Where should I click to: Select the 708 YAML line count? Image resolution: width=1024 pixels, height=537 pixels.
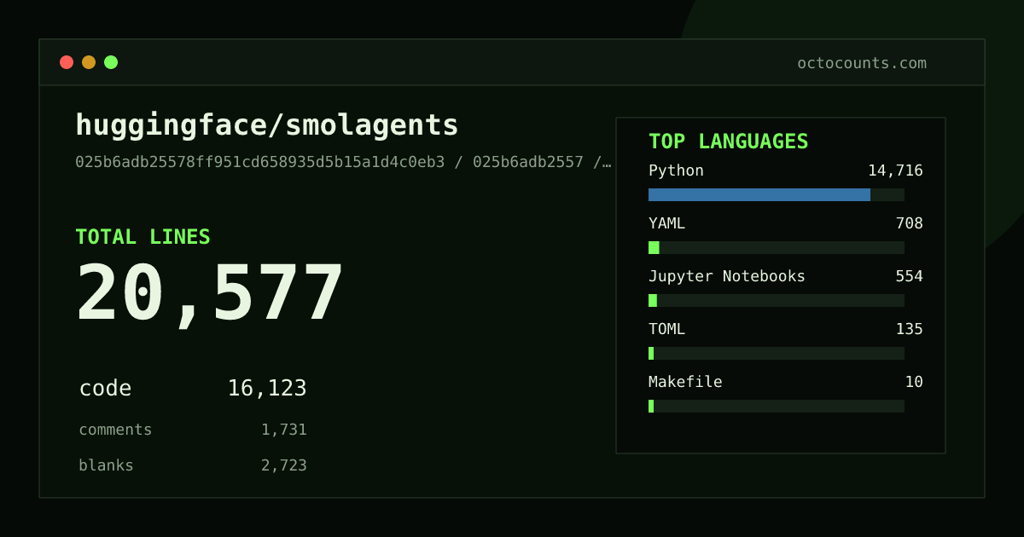909,223
